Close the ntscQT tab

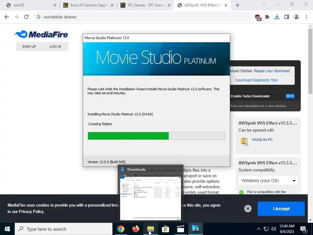(55, 6)
